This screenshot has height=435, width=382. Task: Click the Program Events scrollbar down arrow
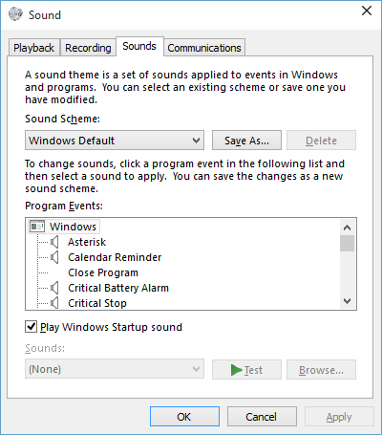(x=348, y=300)
